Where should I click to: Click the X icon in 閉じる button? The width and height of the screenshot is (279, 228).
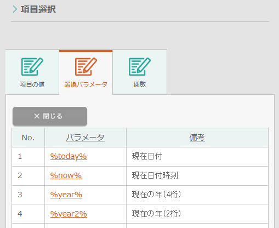[x=37, y=116]
